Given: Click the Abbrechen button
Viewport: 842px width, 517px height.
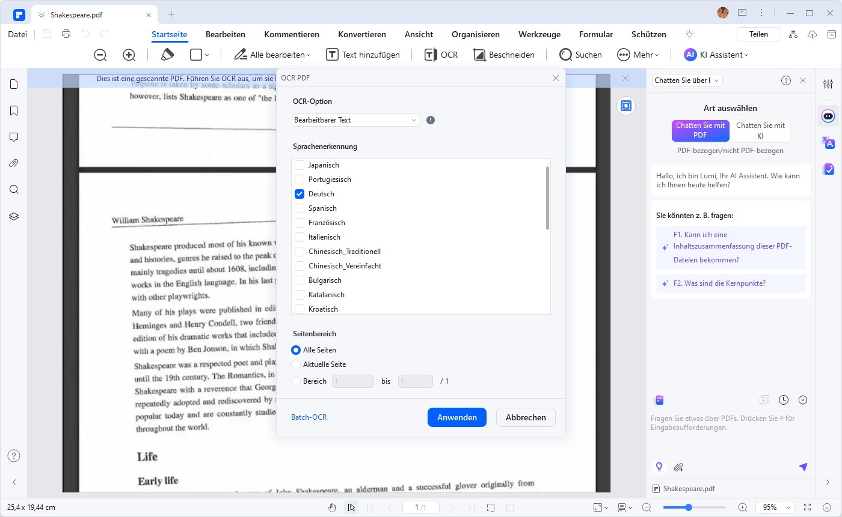Looking at the screenshot, I should (526, 417).
